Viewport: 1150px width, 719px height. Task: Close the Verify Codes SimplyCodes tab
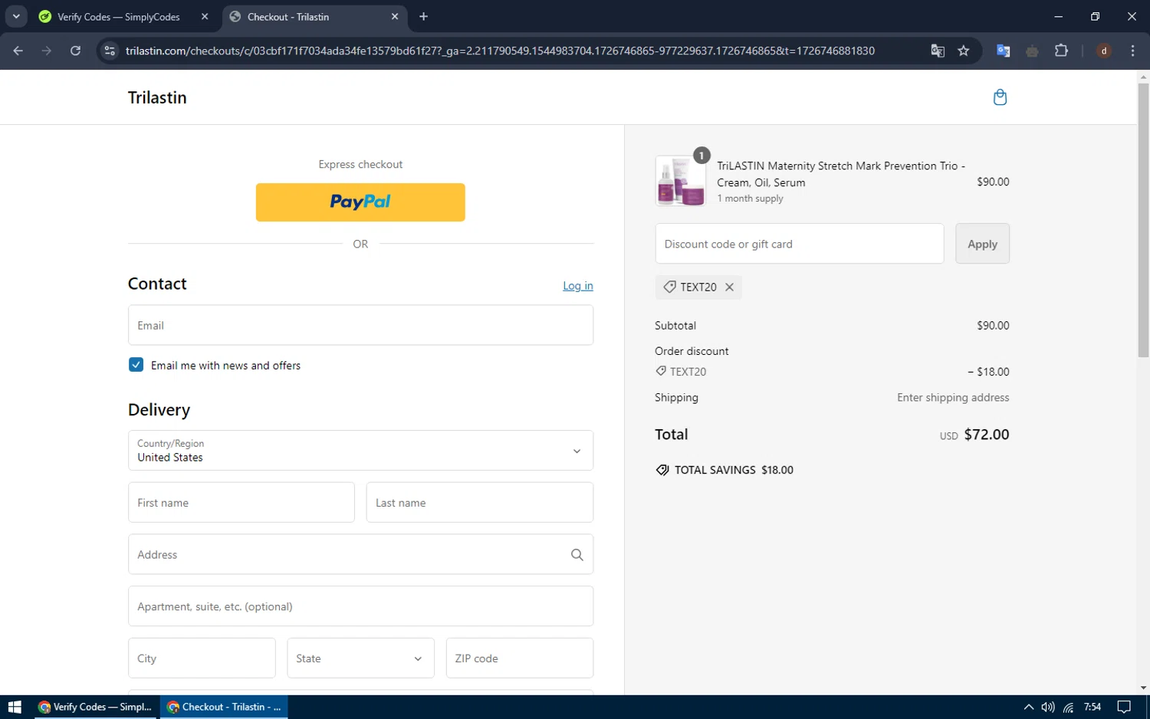[205, 16]
